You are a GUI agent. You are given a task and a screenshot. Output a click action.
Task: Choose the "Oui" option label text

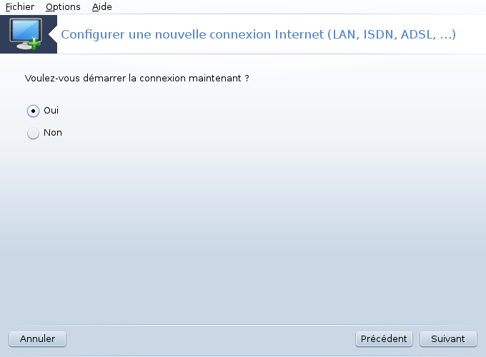(x=51, y=110)
